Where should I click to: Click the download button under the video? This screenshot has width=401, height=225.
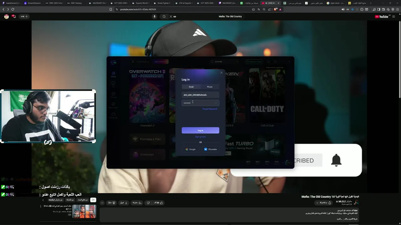pyautogui.click(x=124, y=203)
